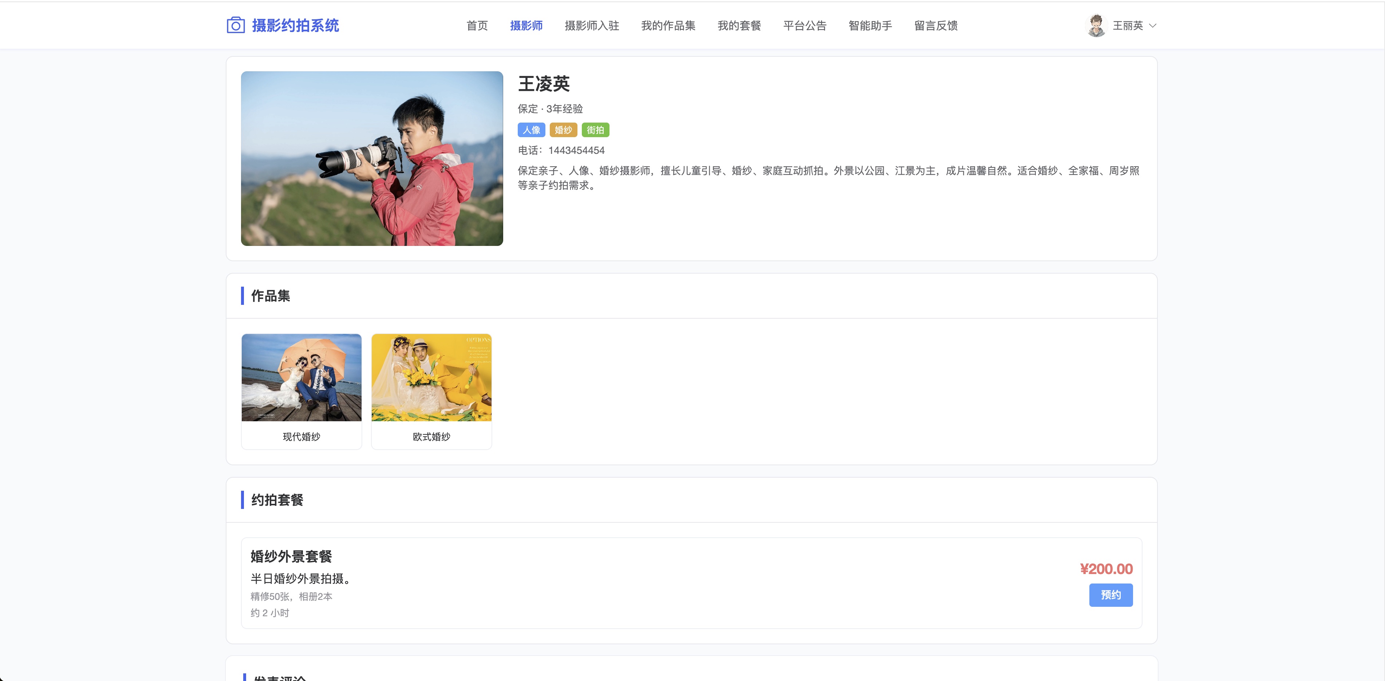Click the 作品集 section heading
This screenshot has height=681, width=1385.
271,295
